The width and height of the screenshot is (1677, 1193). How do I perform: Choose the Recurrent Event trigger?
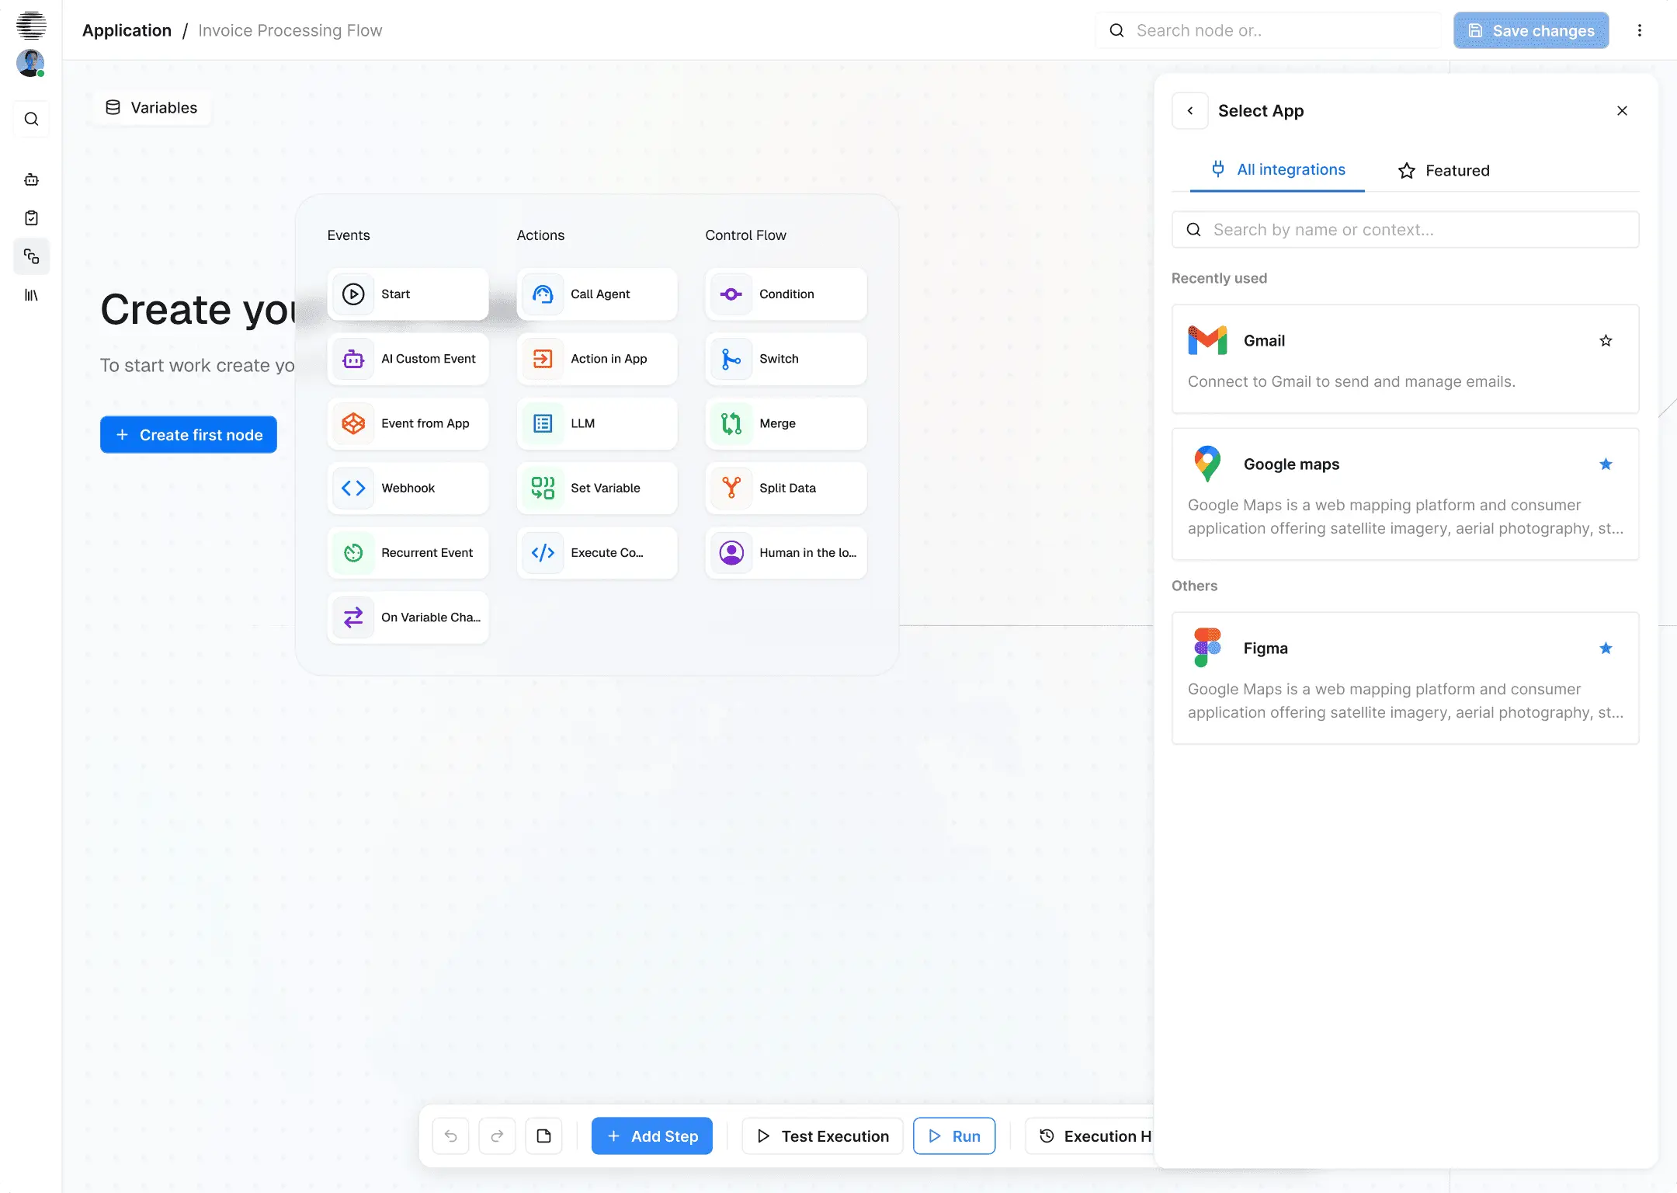408,552
